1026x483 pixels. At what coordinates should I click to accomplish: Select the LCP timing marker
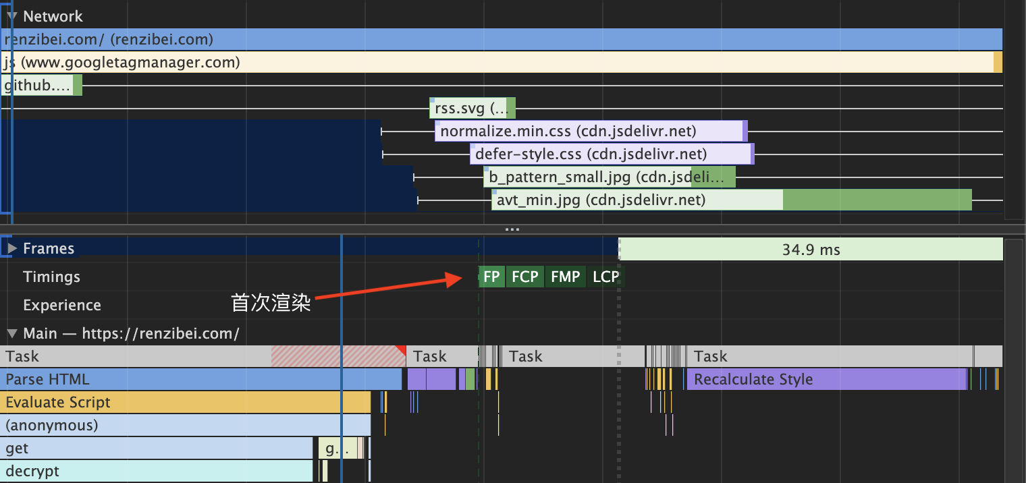pos(605,277)
